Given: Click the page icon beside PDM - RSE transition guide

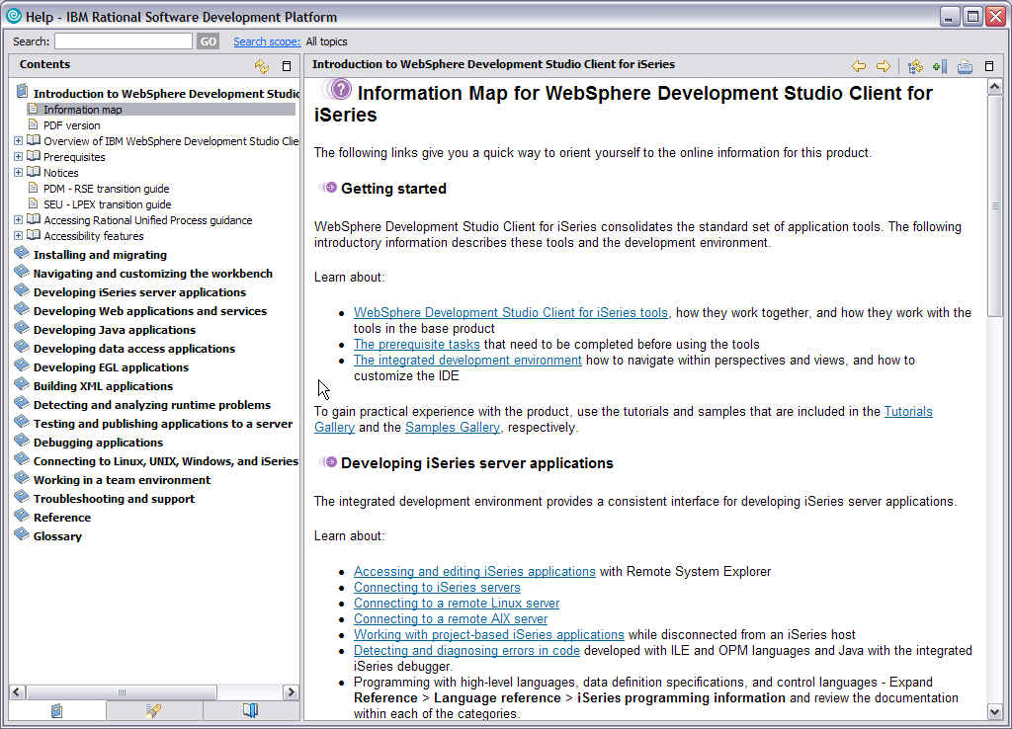Looking at the screenshot, I should pyautogui.click(x=33, y=187).
